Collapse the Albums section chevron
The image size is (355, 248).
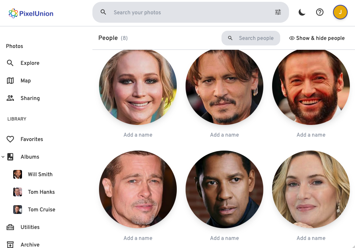tap(3, 157)
